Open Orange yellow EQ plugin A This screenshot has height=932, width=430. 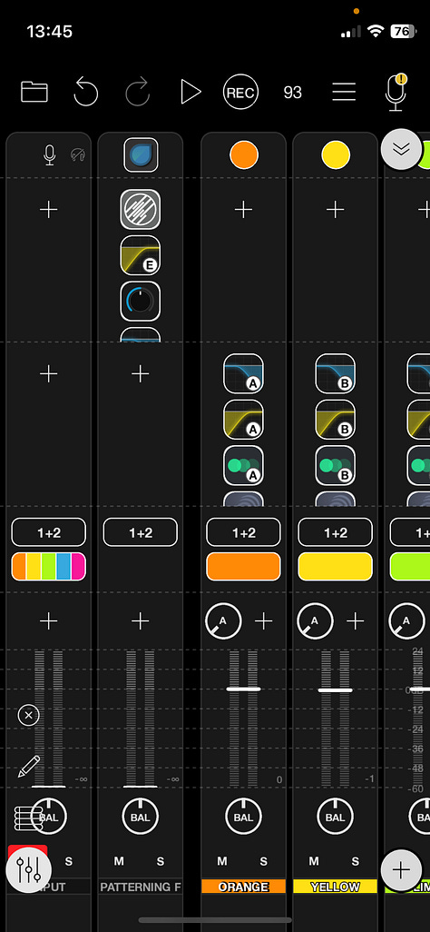pos(243,420)
